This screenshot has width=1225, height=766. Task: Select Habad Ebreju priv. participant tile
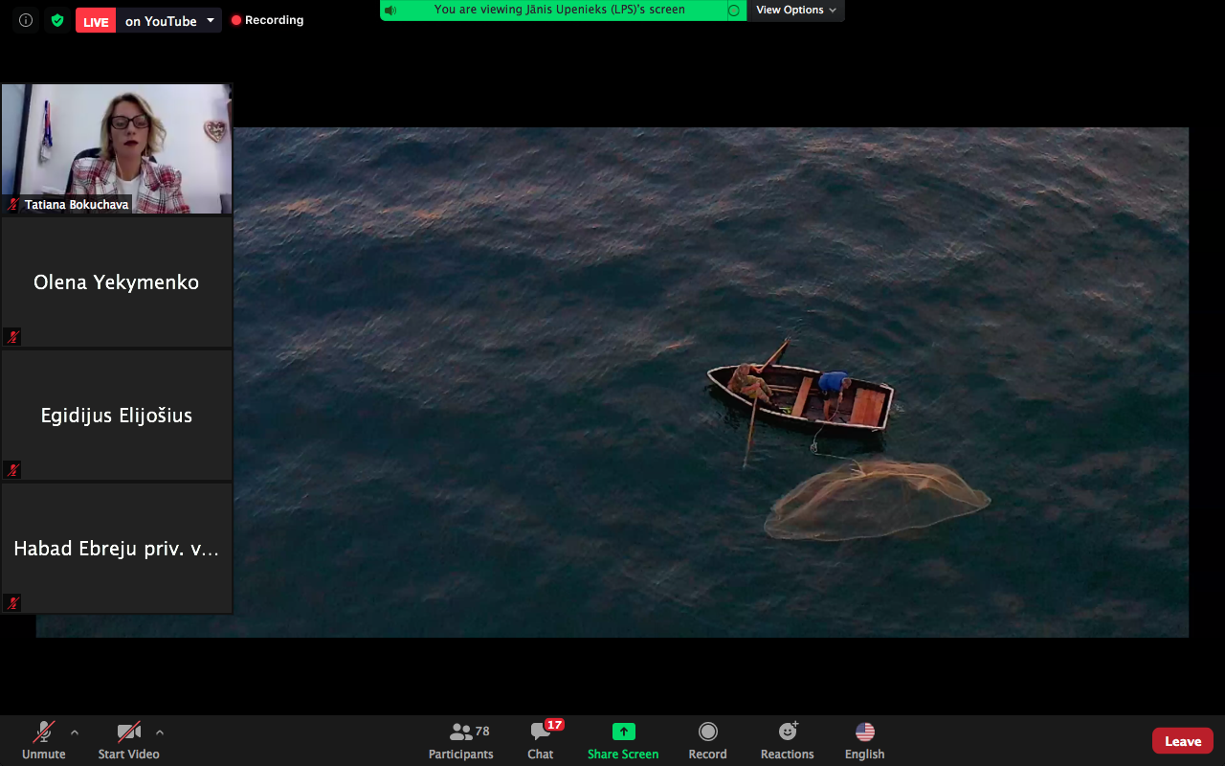(x=117, y=549)
